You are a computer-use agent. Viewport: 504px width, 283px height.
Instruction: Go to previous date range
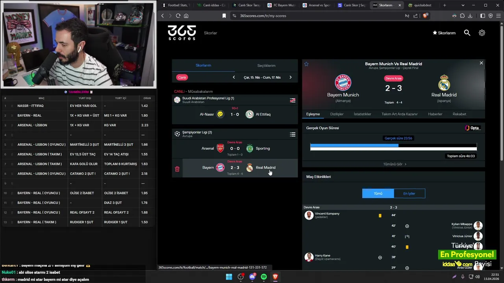tap(234, 77)
